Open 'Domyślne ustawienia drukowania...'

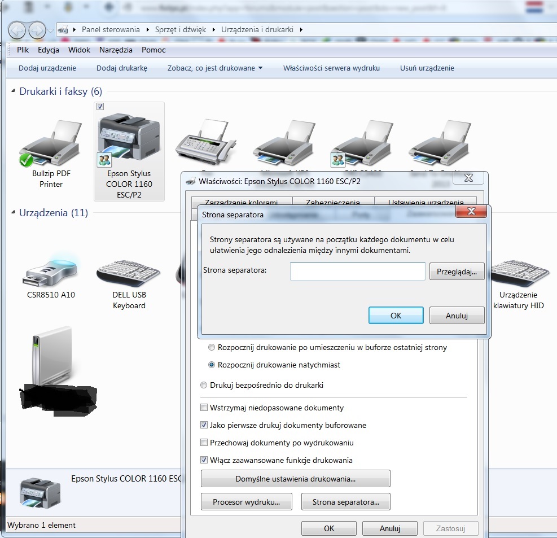pos(296,479)
